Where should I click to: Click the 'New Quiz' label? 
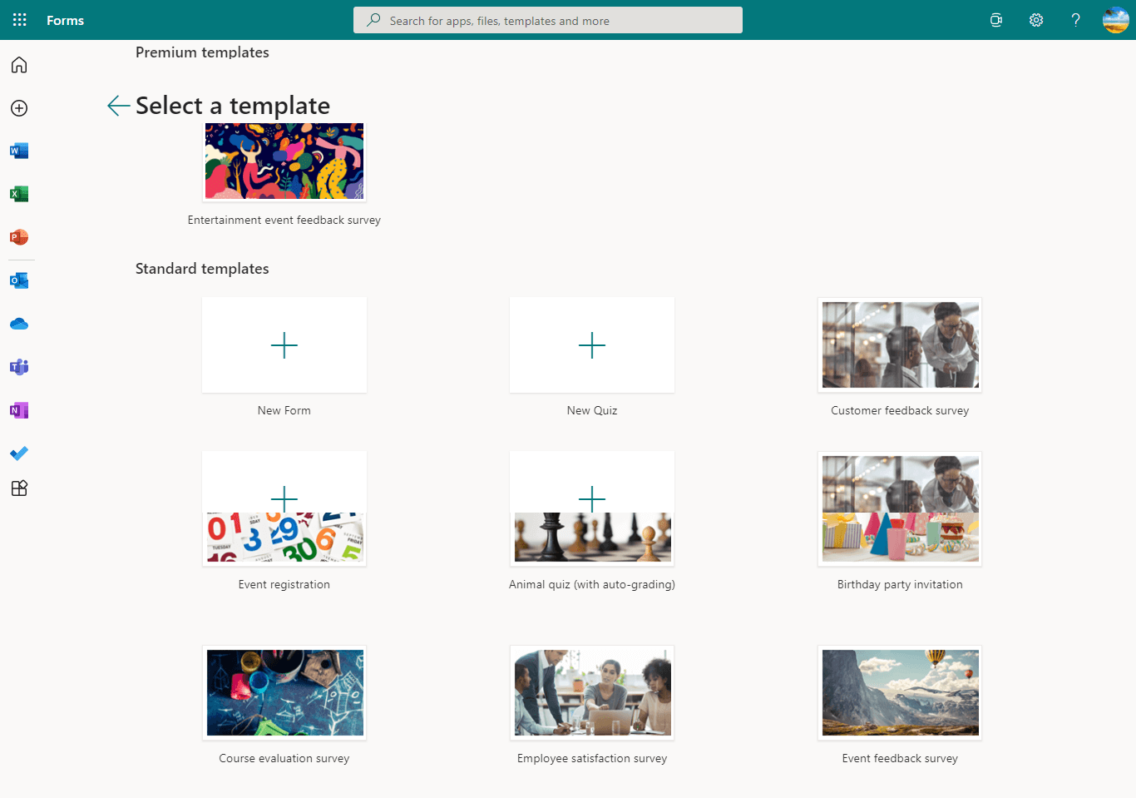tap(592, 410)
